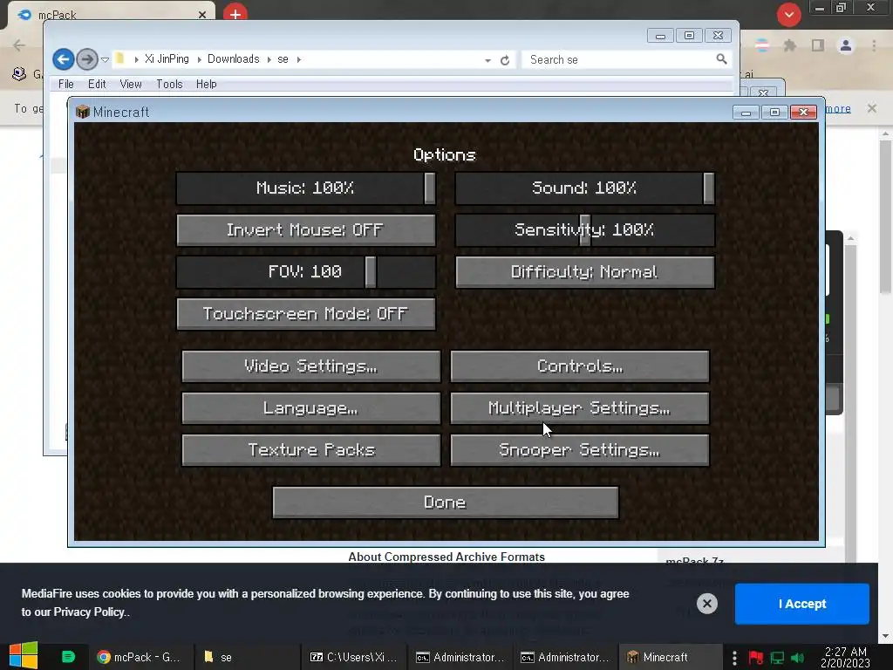The image size is (893, 670).
Task: Click the red flag tray icon
Action: (756, 658)
